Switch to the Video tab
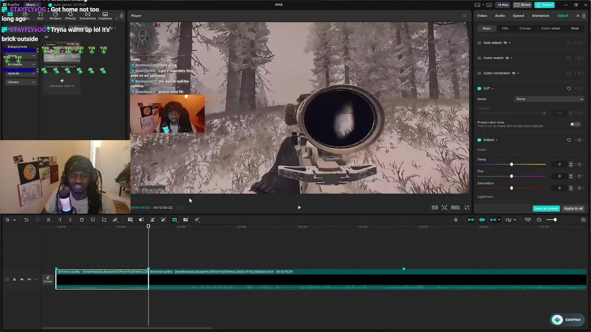This screenshot has width=591, height=332. pos(482,16)
